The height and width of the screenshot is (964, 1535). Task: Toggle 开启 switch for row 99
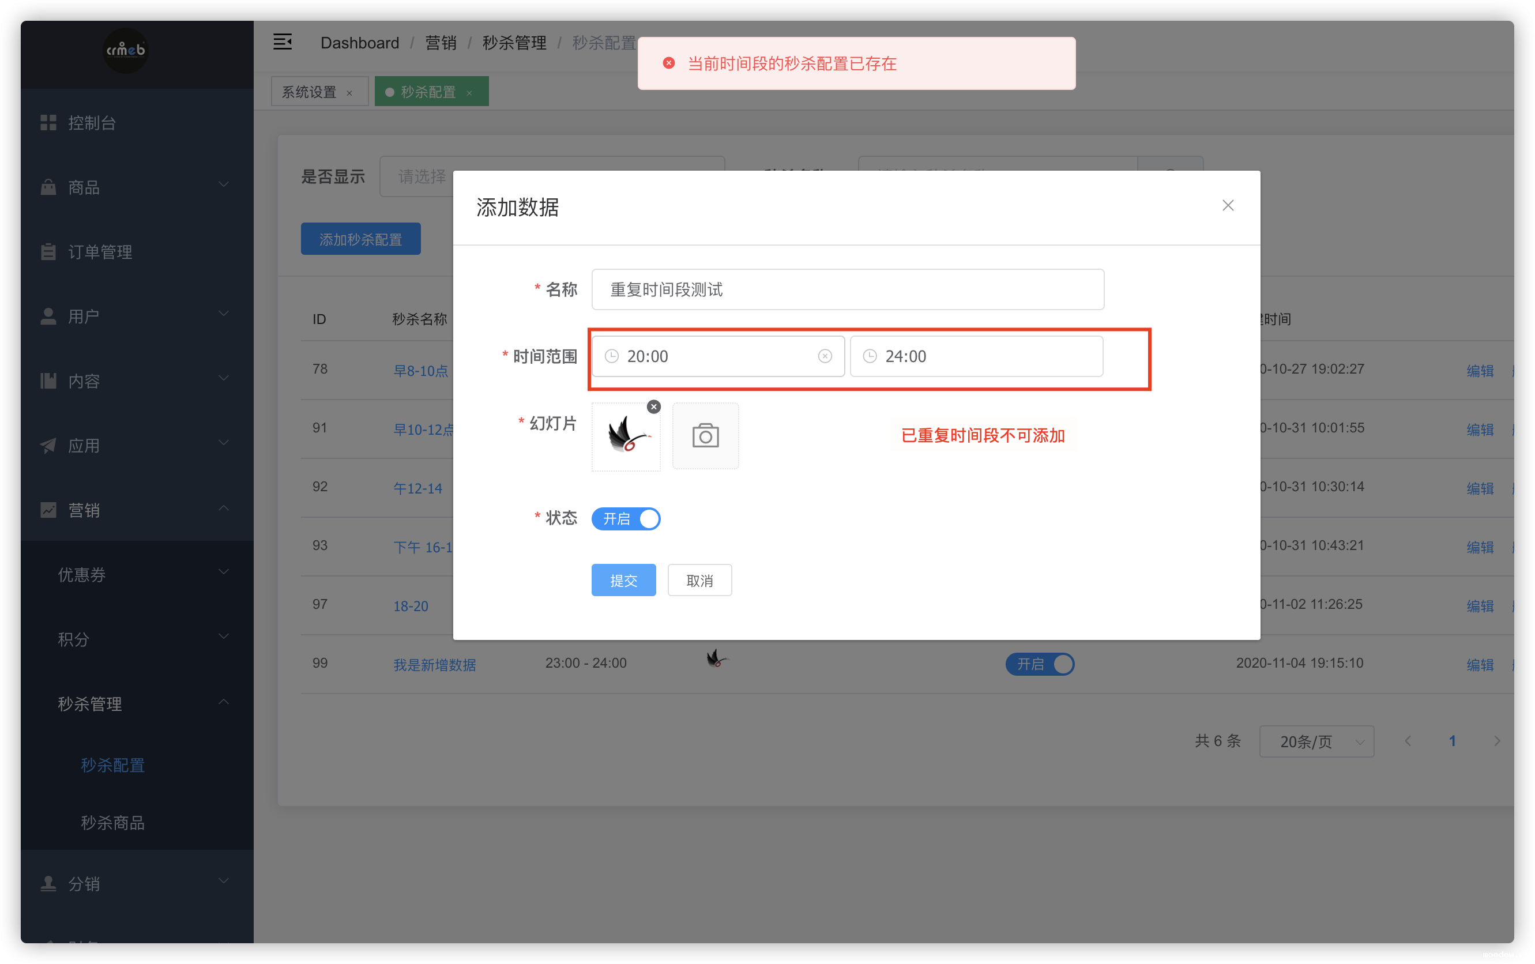pos(1039,664)
